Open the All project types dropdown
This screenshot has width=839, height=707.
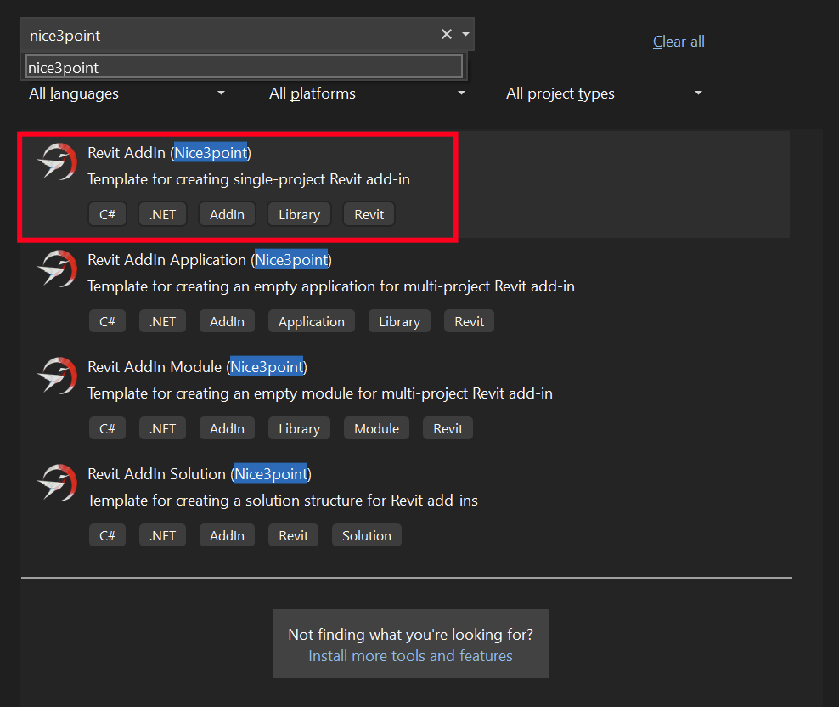[604, 93]
